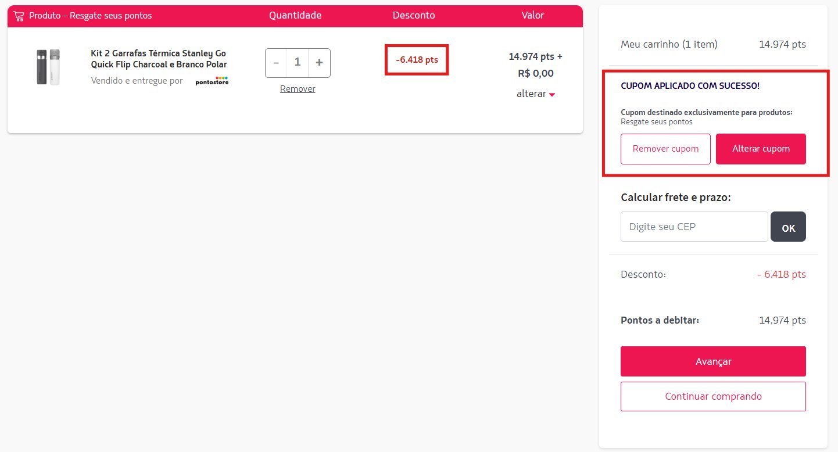838x452 pixels.
Task: Click Continuar comprando button
Action: (713, 396)
